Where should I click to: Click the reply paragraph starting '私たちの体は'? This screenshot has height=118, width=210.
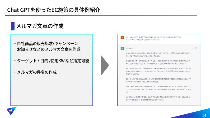coord(158,62)
